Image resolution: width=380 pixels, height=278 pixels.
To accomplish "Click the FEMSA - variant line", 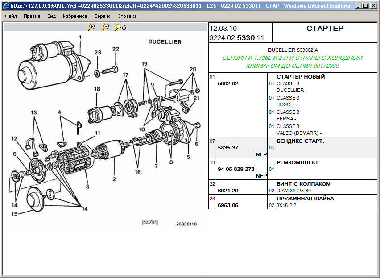I will [x=286, y=119].
